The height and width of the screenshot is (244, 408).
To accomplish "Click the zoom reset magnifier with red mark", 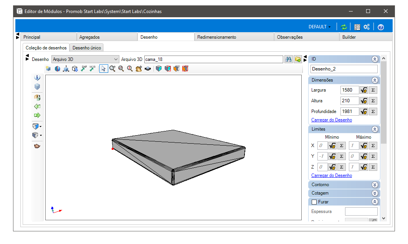I will (130, 69).
